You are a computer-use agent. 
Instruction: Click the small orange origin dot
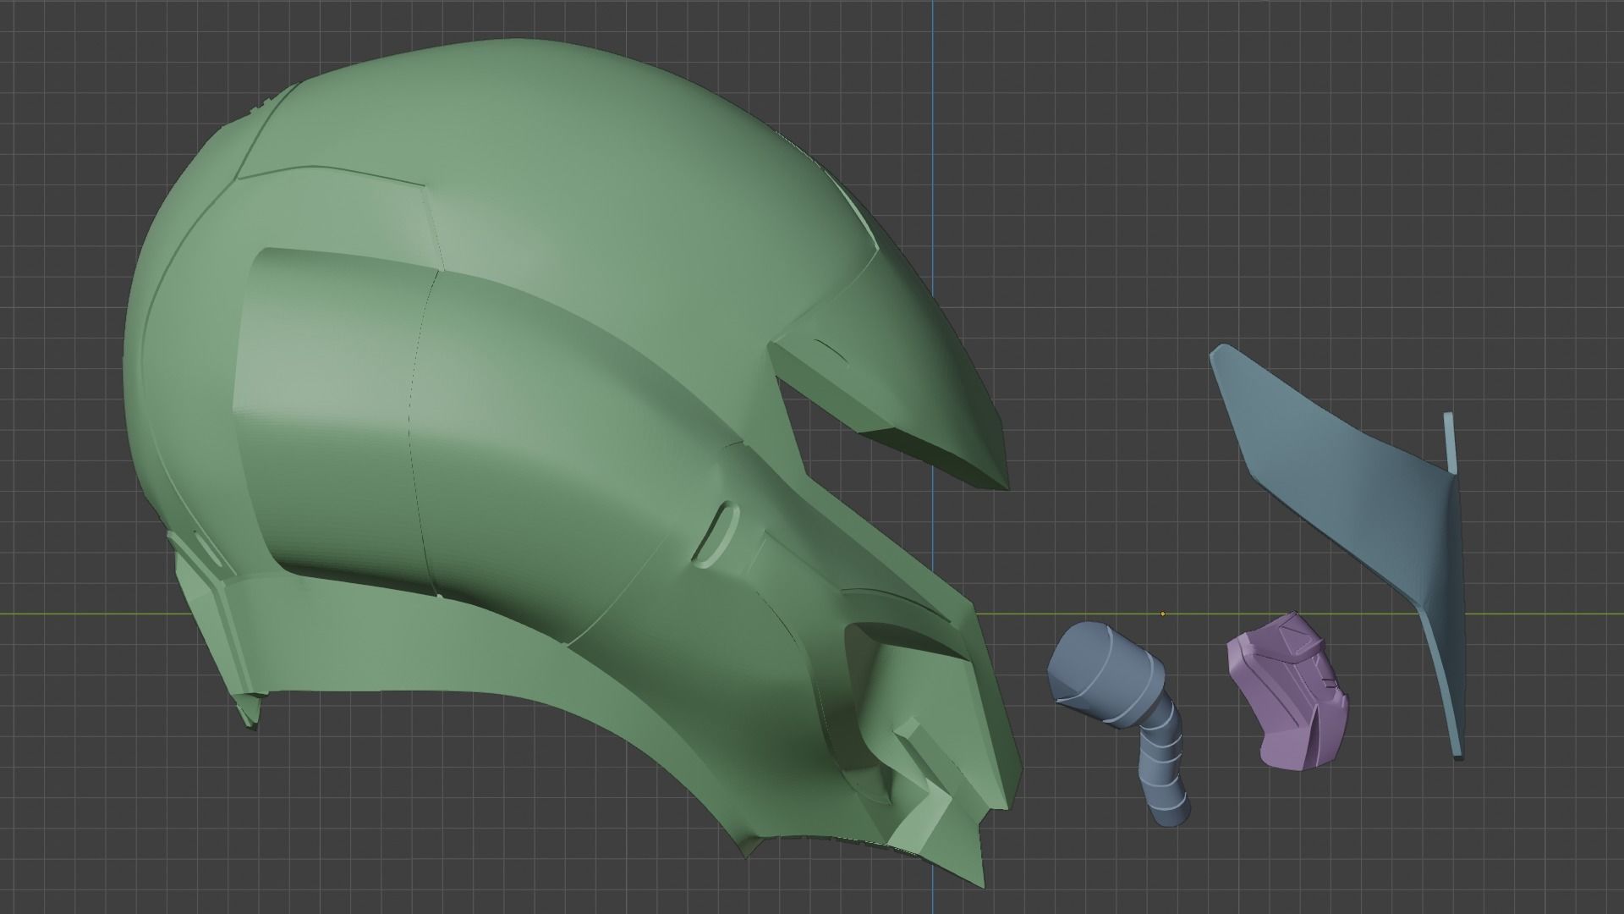[1163, 614]
